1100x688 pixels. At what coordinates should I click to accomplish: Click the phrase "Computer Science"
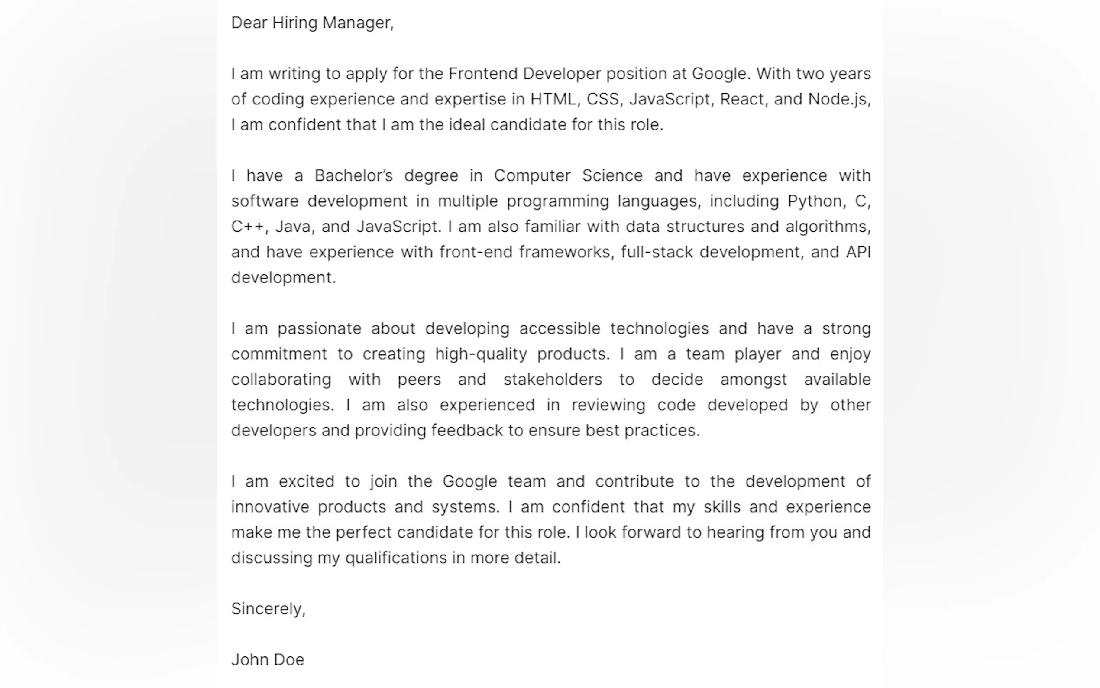[568, 175]
